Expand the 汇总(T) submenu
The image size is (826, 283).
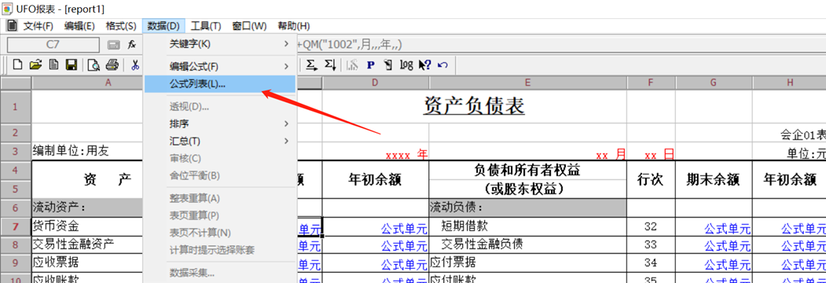click(x=220, y=141)
